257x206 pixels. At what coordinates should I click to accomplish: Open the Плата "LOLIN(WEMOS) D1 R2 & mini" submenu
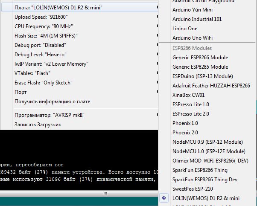click(x=80, y=8)
